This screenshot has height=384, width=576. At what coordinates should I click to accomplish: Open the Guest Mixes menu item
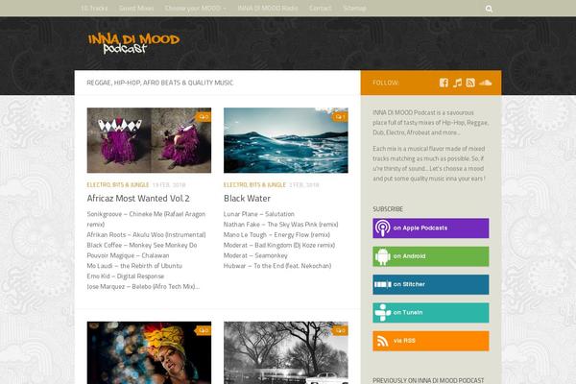pos(136,8)
